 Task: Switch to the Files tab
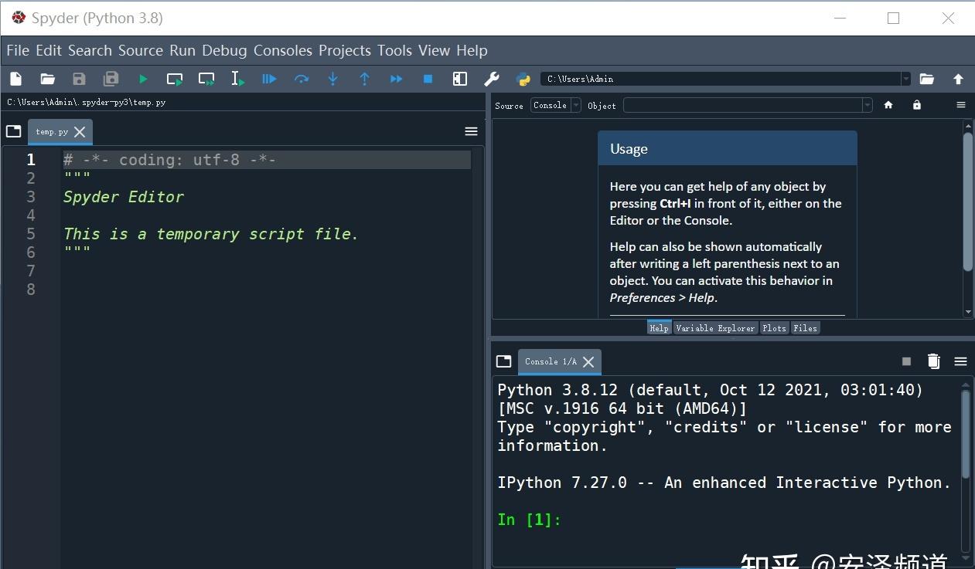pos(805,328)
